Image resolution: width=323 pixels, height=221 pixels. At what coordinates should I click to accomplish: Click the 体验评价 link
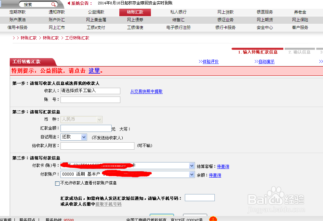coord(210,62)
